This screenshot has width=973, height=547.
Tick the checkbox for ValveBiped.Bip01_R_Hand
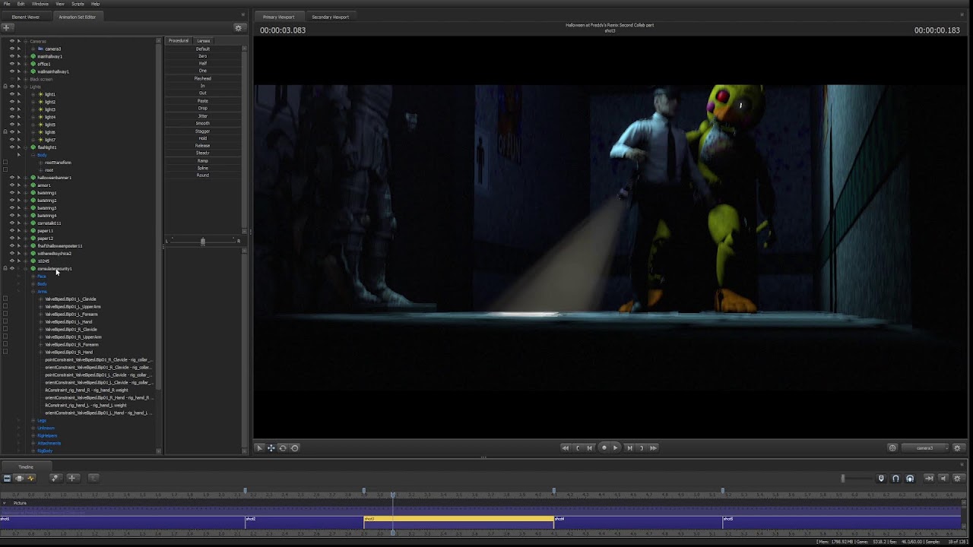5,353
